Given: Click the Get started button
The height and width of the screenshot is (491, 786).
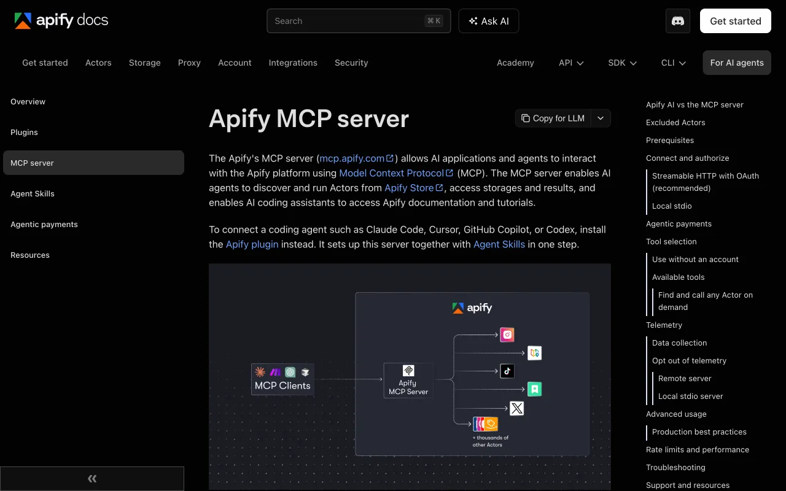Looking at the screenshot, I should [x=736, y=21].
